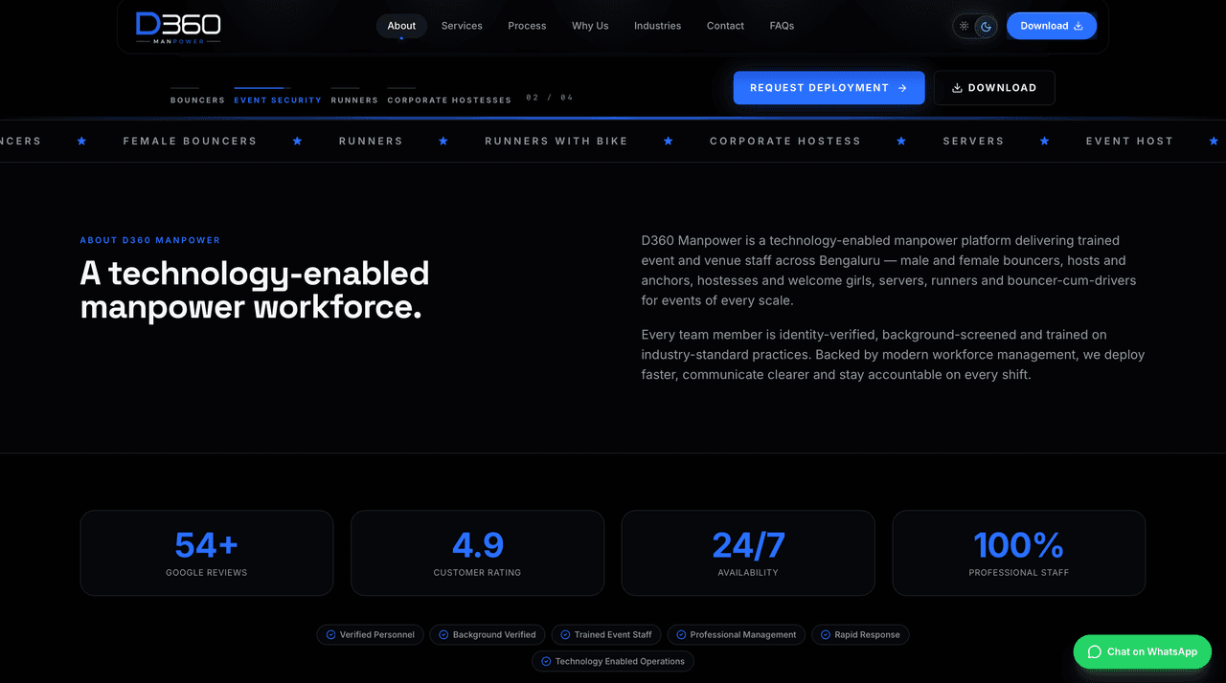This screenshot has height=683, width=1226.
Task: Click the star before CORPORATE HOSTESS
Action: pyautogui.click(x=669, y=141)
